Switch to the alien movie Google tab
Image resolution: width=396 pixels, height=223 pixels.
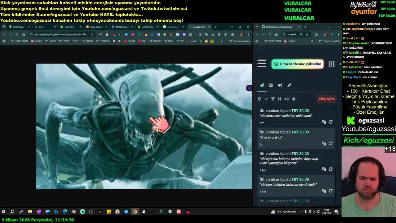173,27
